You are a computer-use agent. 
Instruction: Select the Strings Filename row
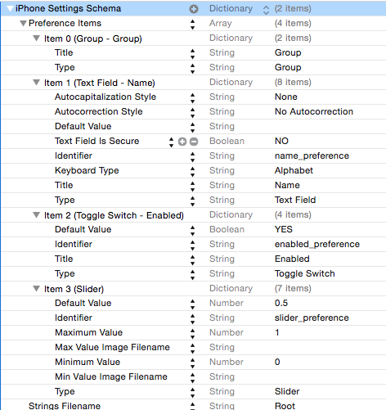pos(193,405)
